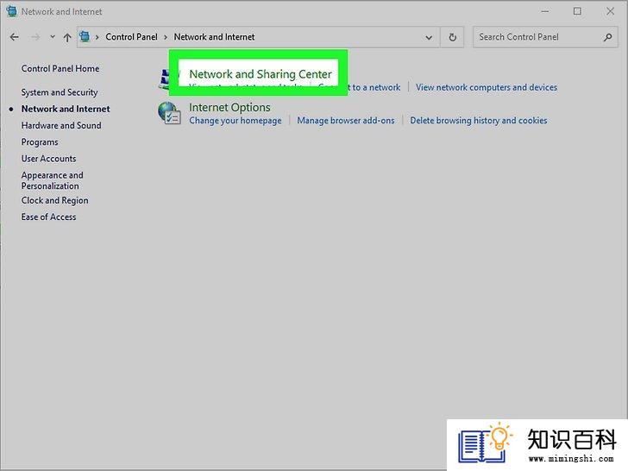This screenshot has height=471, width=628.
Task: Open User Accounts category
Action: click(x=49, y=159)
